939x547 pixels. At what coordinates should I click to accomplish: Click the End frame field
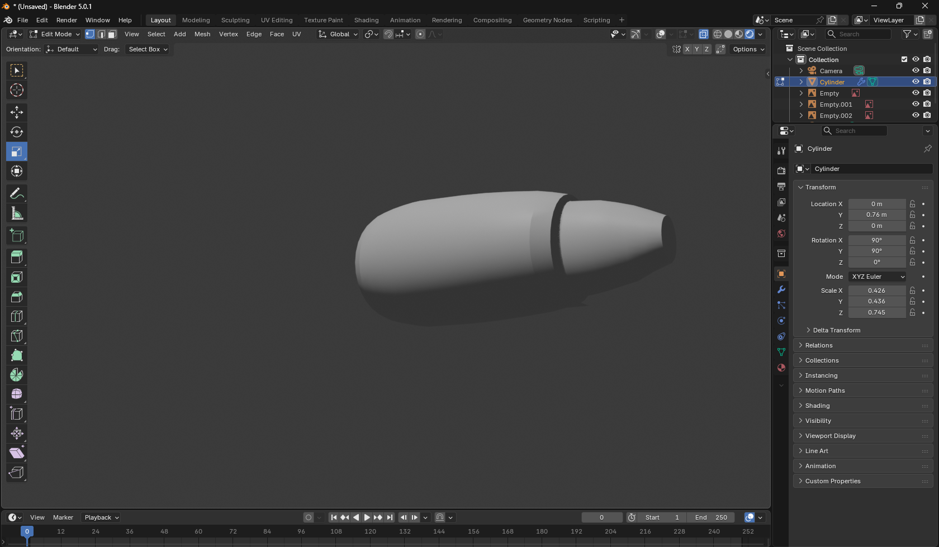(711, 517)
